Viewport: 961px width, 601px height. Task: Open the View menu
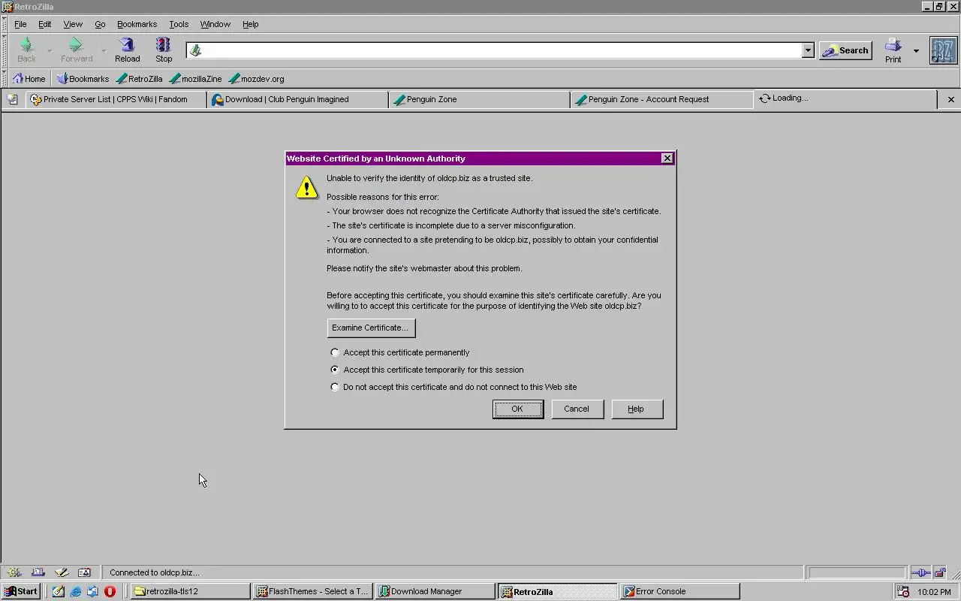(x=73, y=24)
